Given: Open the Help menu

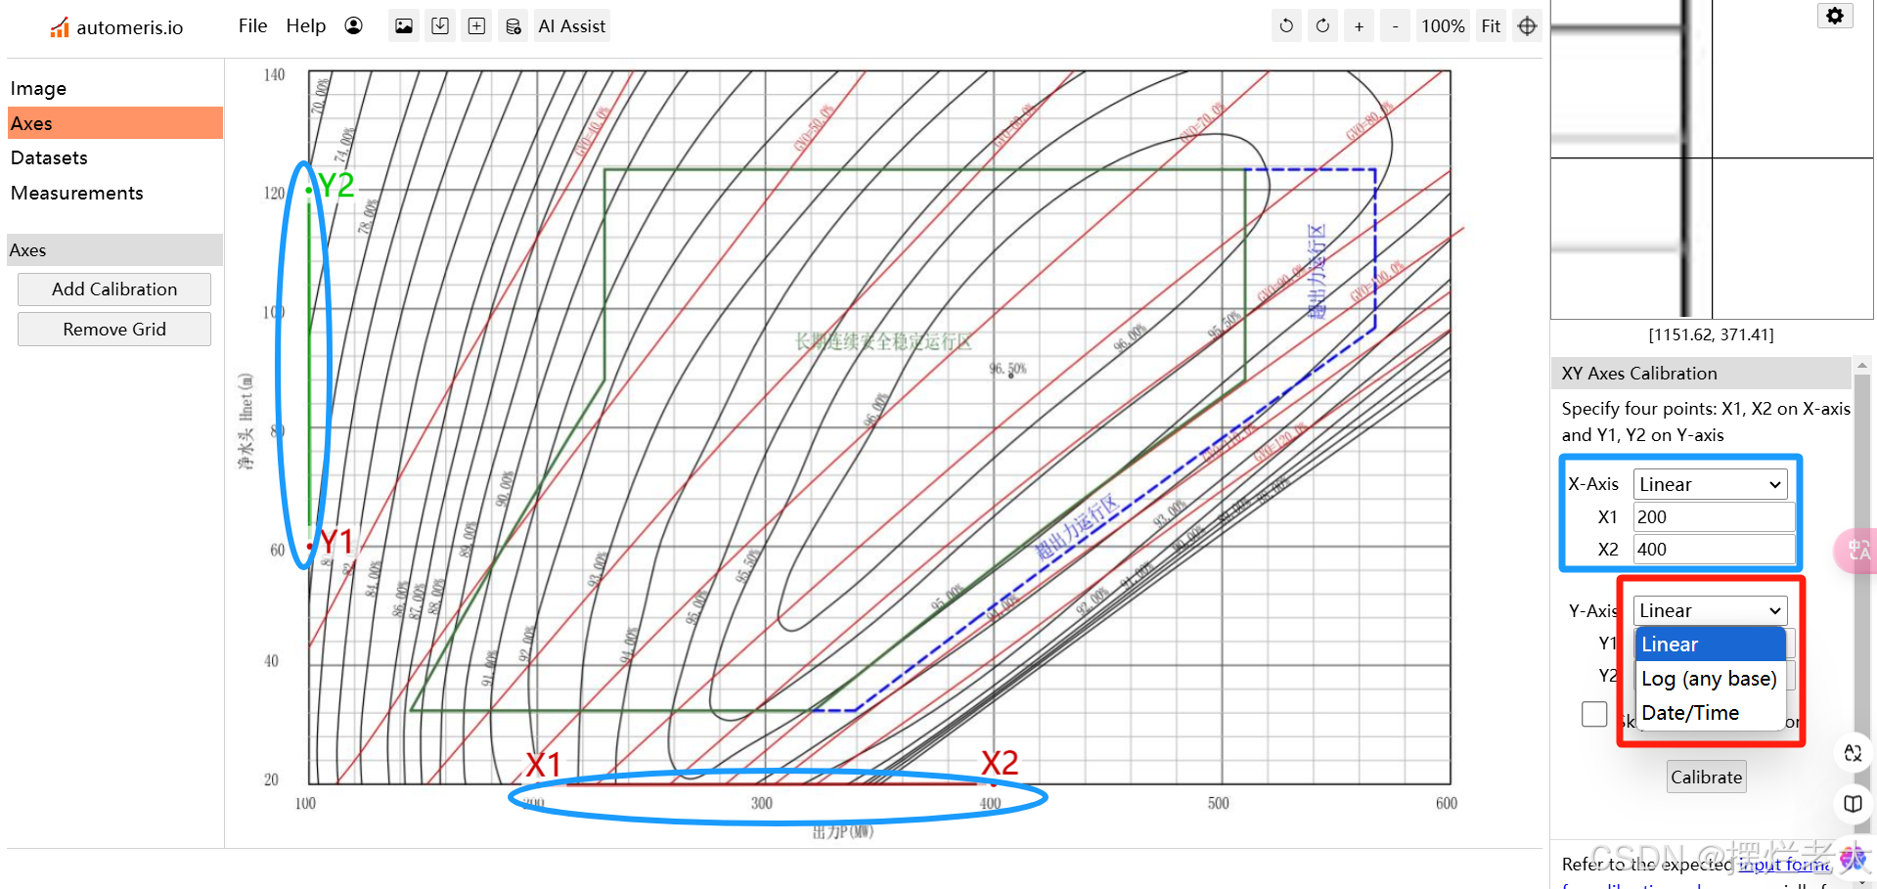Looking at the screenshot, I should coord(305,26).
